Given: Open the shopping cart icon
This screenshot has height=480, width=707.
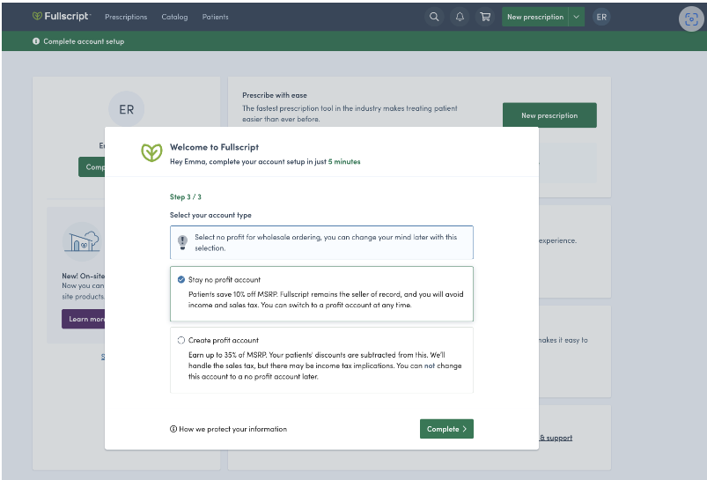Looking at the screenshot, I should [485, 17].
